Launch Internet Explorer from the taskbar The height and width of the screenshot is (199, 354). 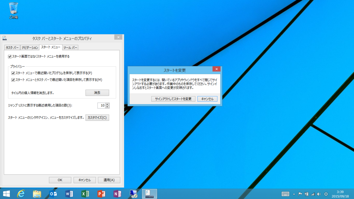[21, 194]
